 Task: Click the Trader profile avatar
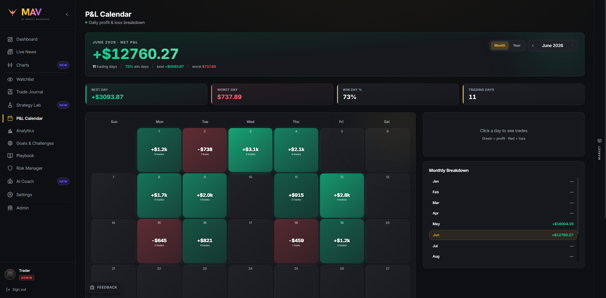click(10, 274)
